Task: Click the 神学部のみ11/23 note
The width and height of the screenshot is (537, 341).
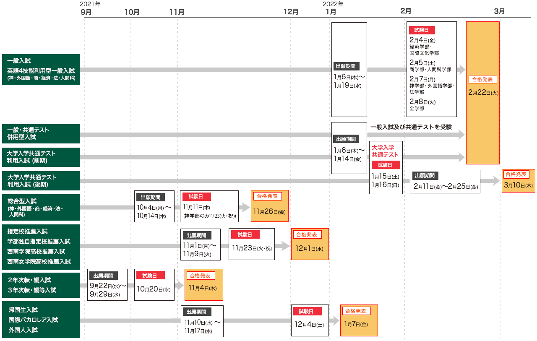Action: [210, 216]
